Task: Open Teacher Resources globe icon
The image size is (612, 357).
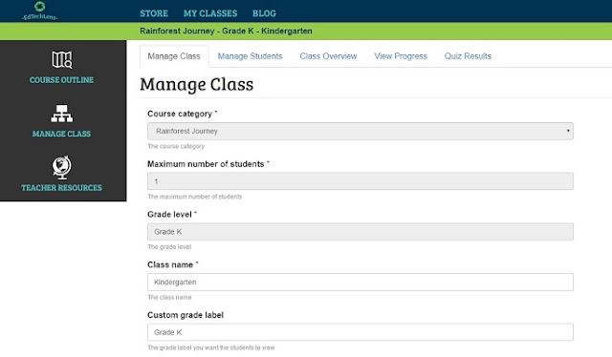Action: pyautogui.click(x=61, y=168)
